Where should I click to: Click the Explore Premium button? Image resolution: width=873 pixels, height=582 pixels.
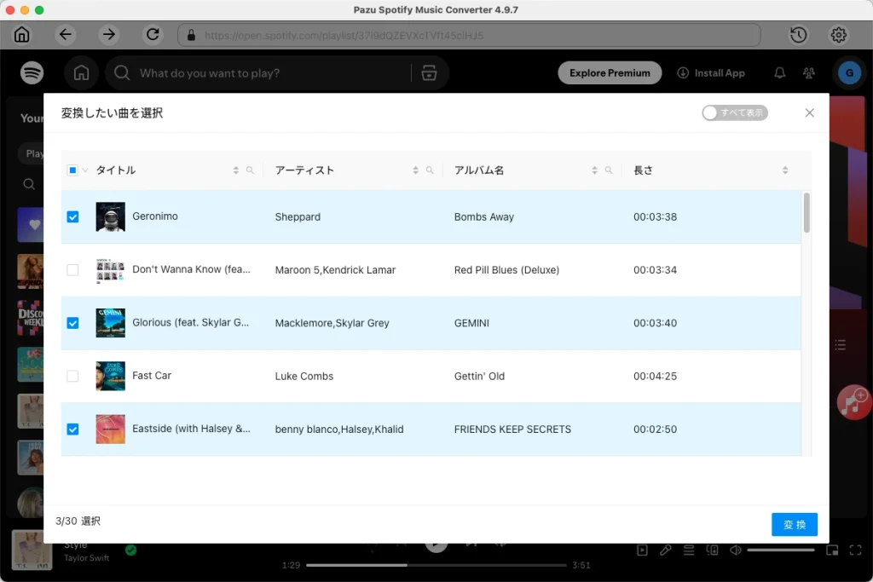[x=610, y=72]
